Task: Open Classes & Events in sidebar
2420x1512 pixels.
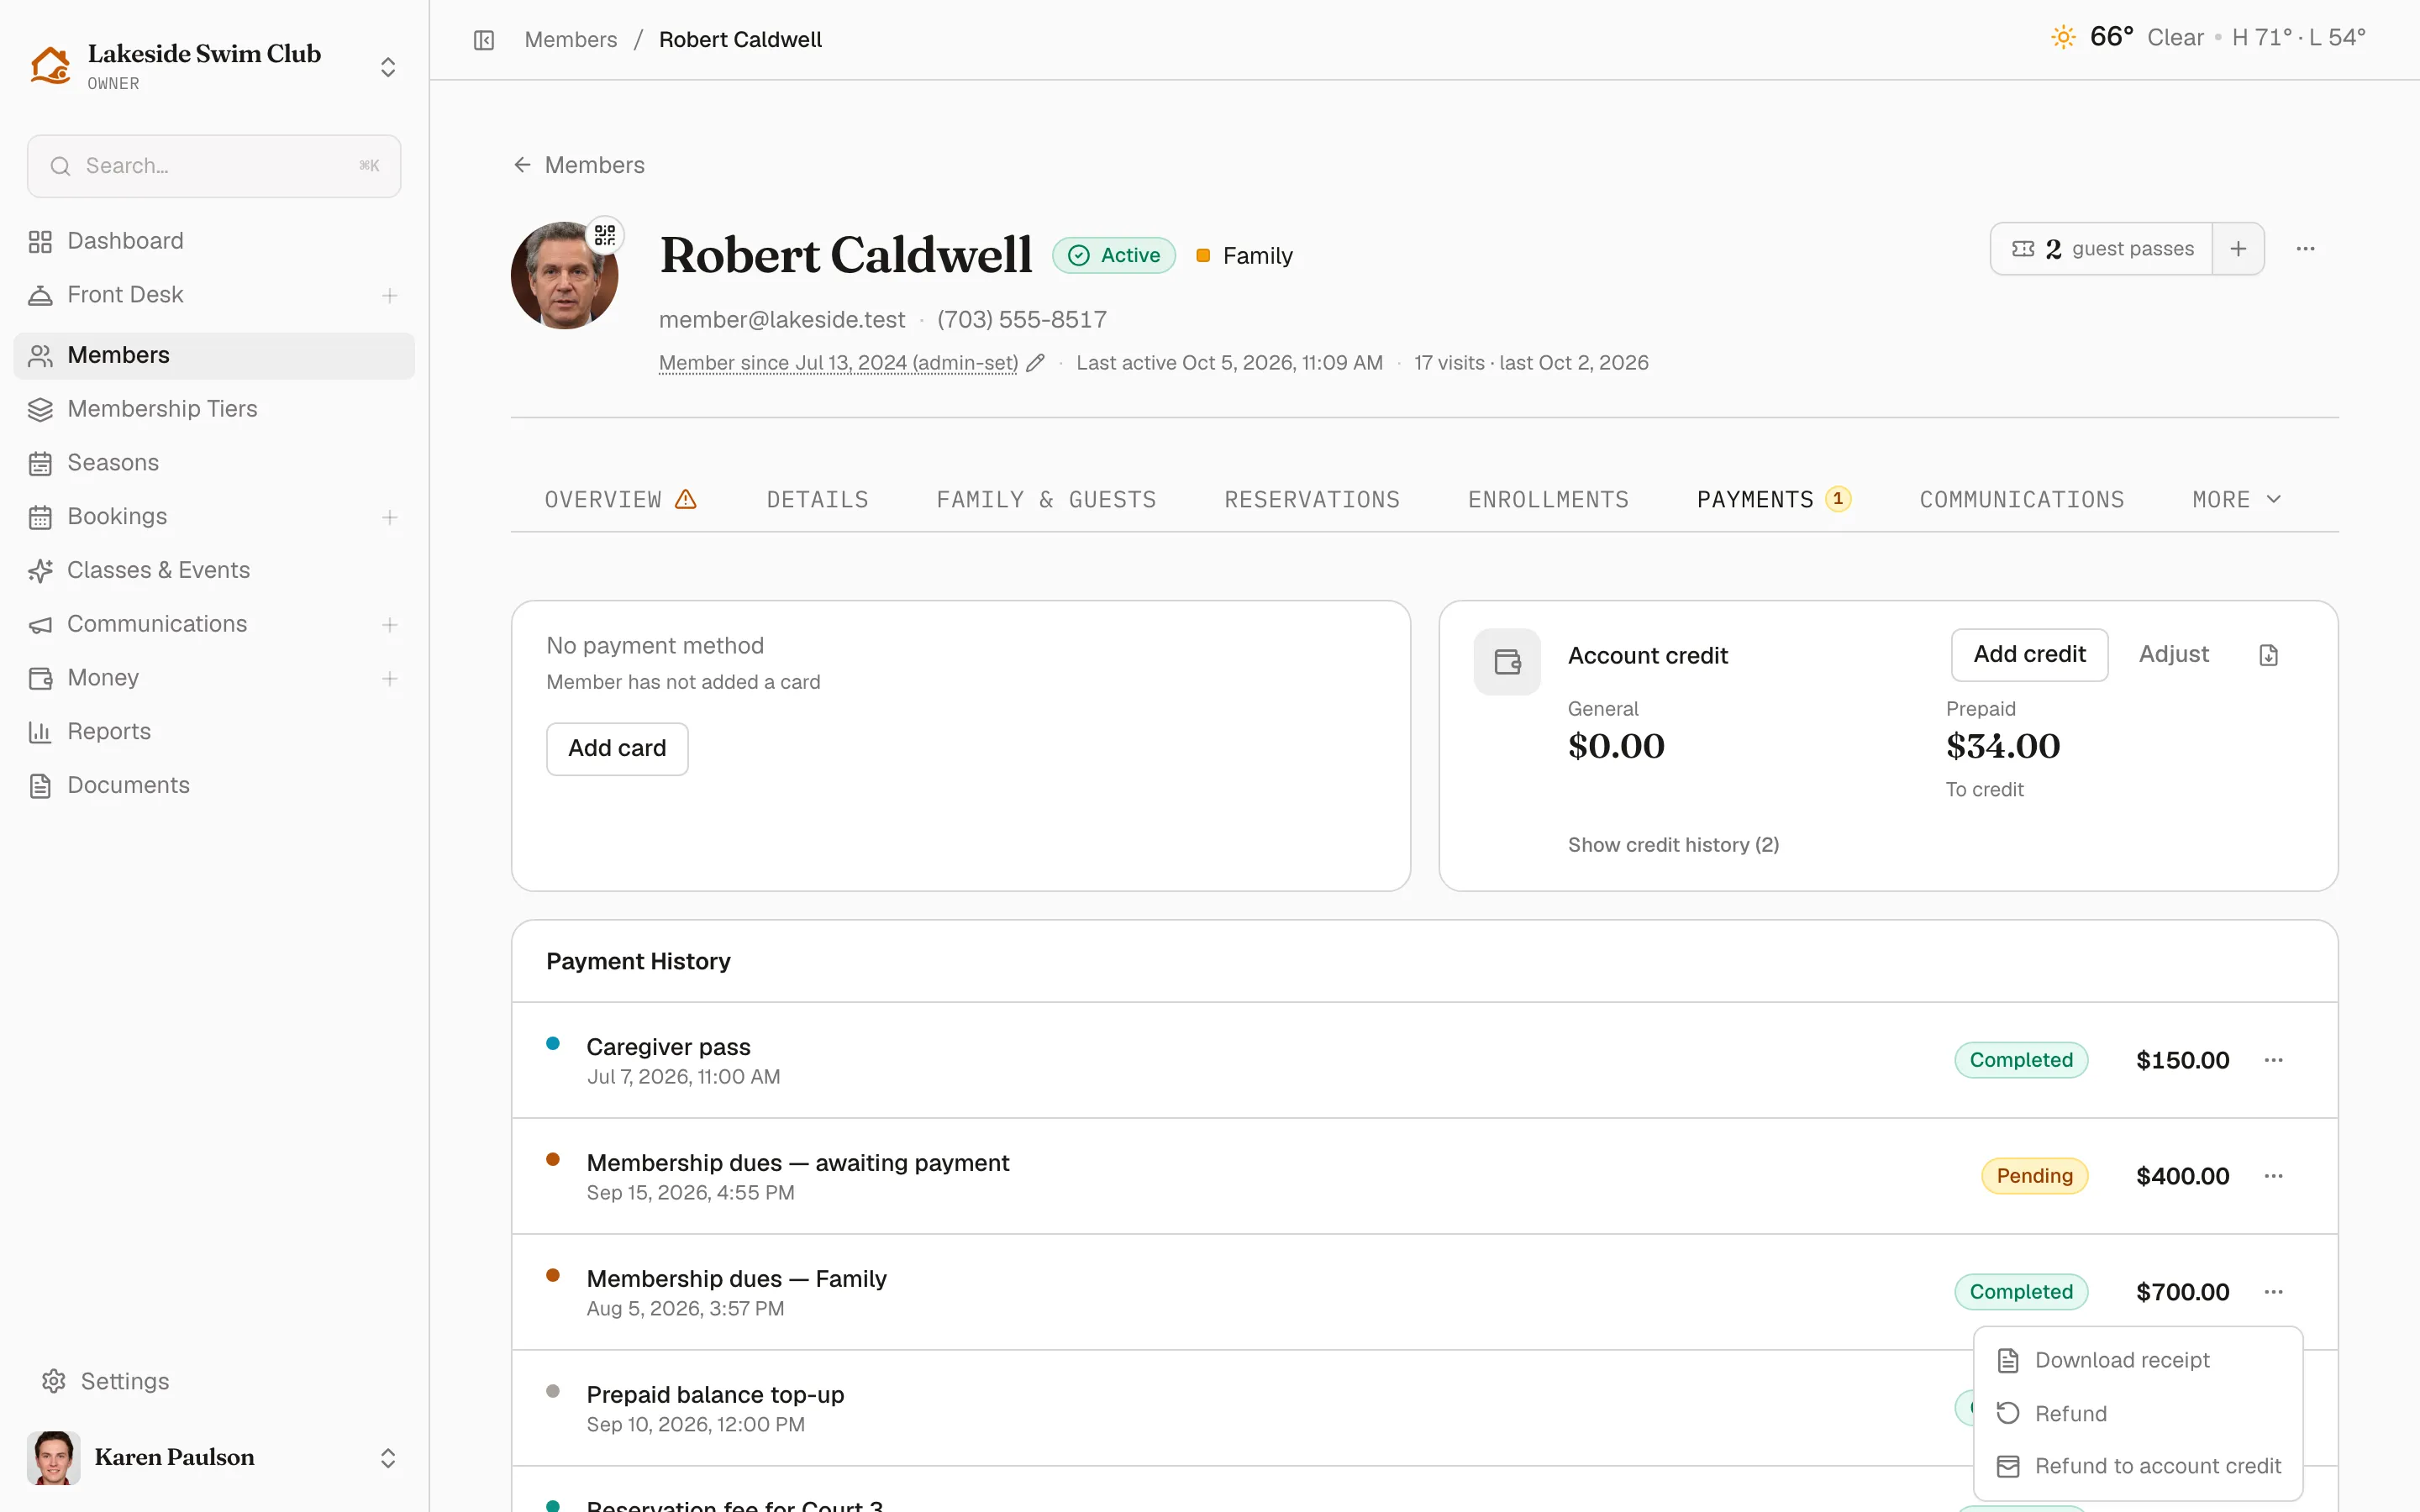Action: (x=214, y=571)
